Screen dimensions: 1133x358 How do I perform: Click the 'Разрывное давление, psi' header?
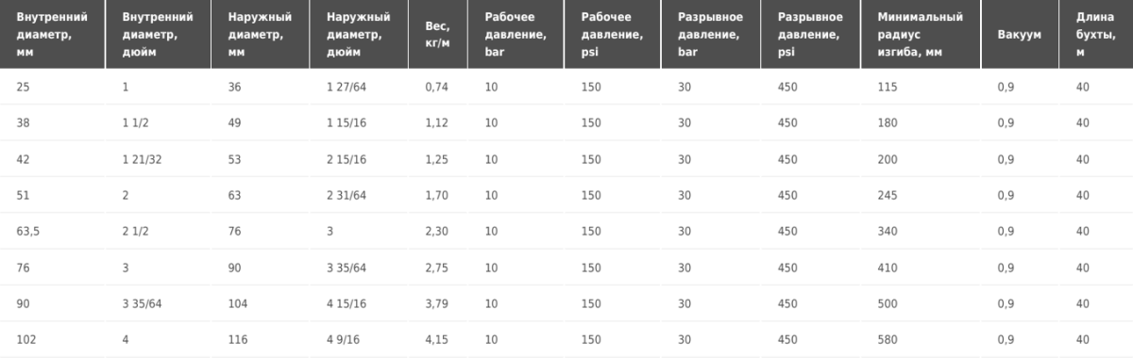[x=810, y=35]
